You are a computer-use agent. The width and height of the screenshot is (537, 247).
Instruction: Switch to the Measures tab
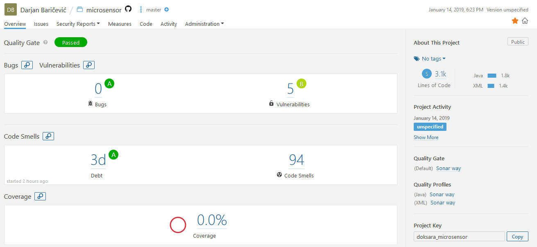coord(120,24)
